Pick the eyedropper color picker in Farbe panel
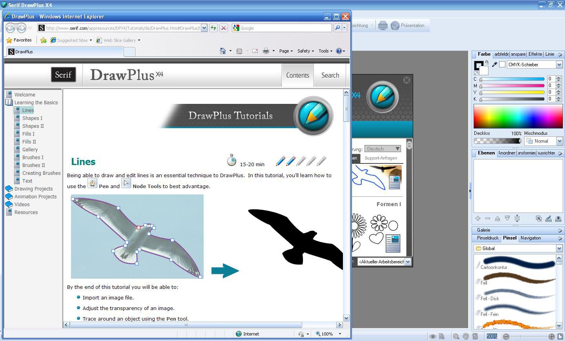 [494, 65]
